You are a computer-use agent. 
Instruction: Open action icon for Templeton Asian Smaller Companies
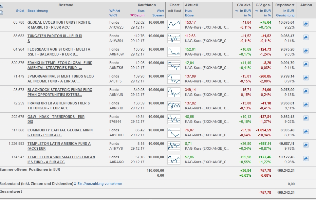[x=306, y=159]
